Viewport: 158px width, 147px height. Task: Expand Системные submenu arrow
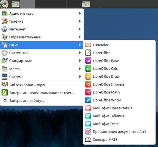click(80, 53)
